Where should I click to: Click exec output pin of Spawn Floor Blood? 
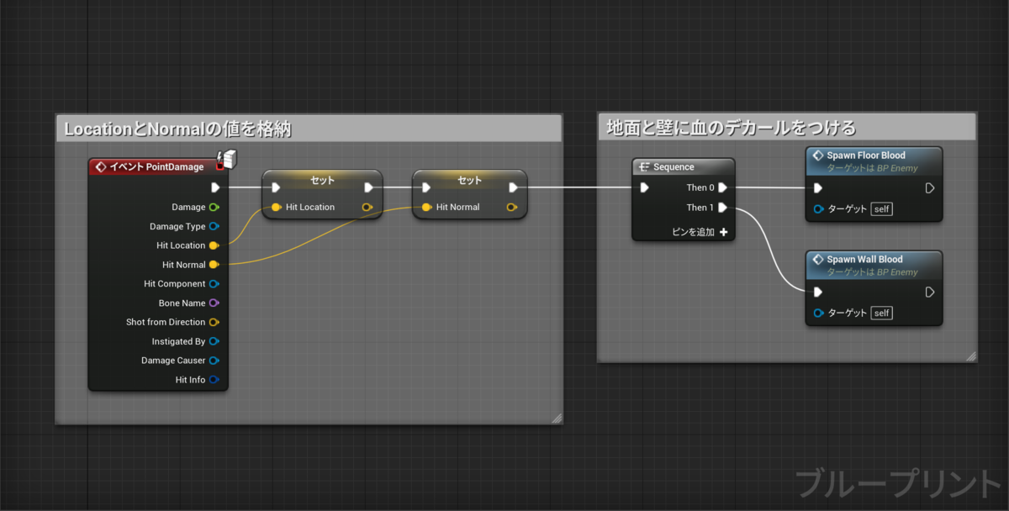click(x=930, y=188)
